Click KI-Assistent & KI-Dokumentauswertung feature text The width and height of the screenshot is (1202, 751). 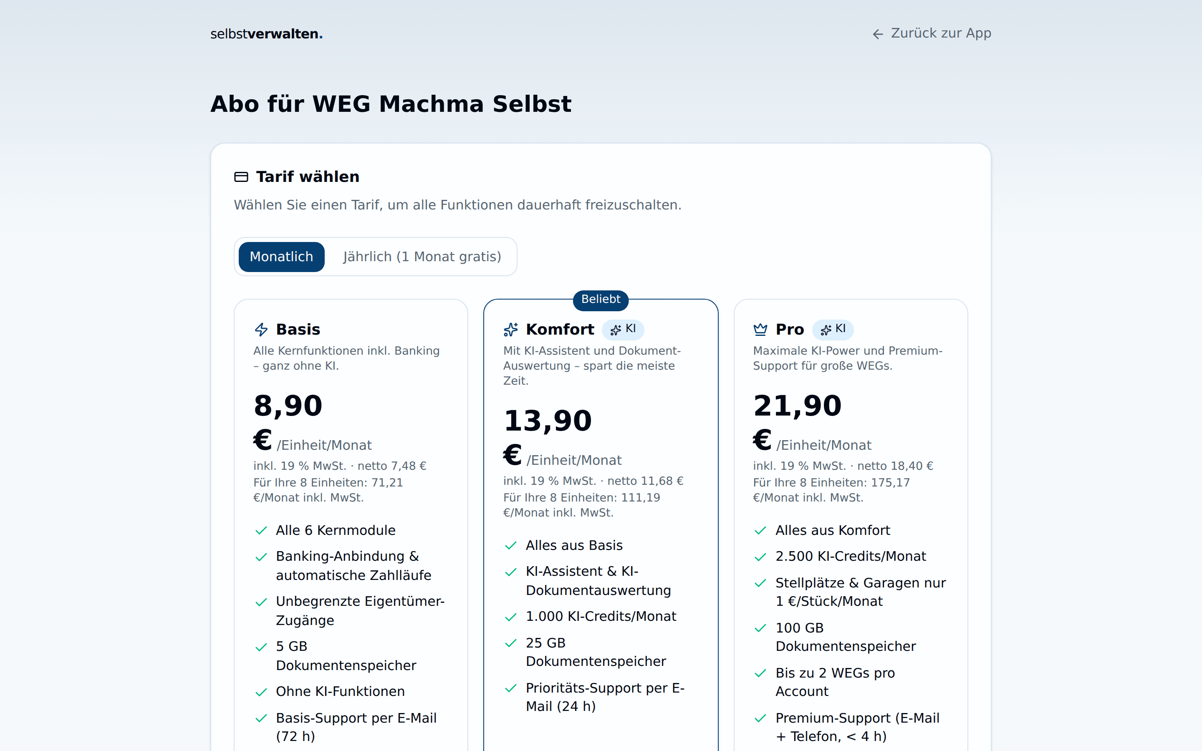598,581
